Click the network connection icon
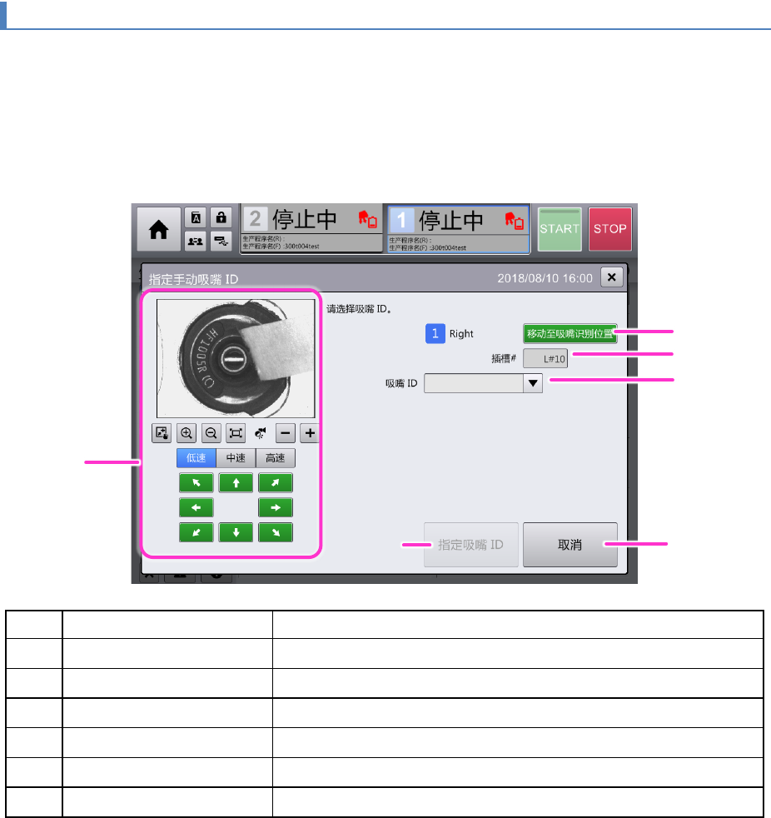The height and width of the screenshot is (818, 771). click(x=221, y=241)
